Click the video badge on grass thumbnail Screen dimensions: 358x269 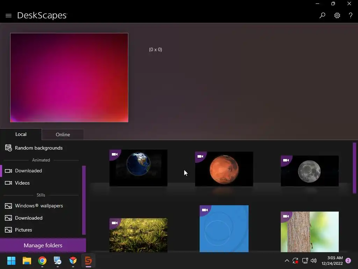tap(115, 223)
